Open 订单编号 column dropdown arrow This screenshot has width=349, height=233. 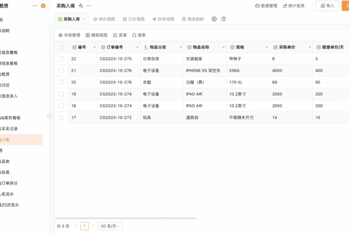(x=137, y=47)
